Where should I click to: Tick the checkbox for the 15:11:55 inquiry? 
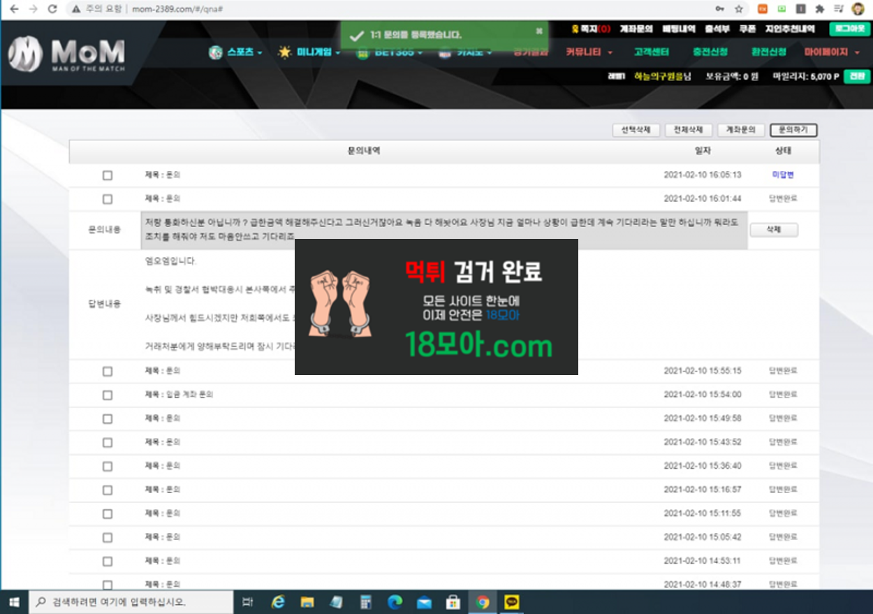point(108,513)
